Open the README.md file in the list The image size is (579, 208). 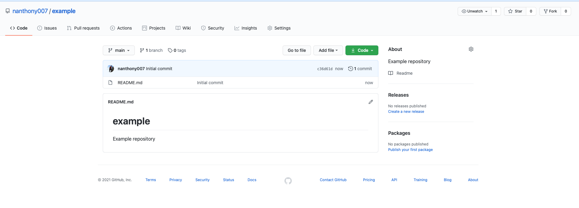pos(130,83)
